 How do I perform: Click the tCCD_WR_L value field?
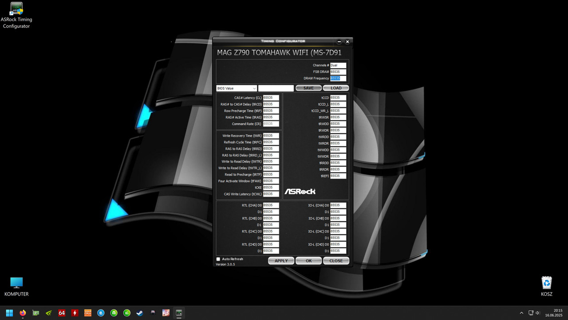pyautogui.click(x=338, y=111)
